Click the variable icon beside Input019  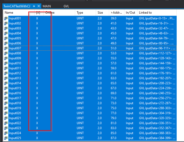pyautogui.click(x=6, y=108)
